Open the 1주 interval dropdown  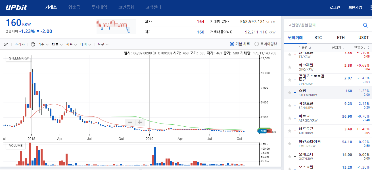coord(44,44)
